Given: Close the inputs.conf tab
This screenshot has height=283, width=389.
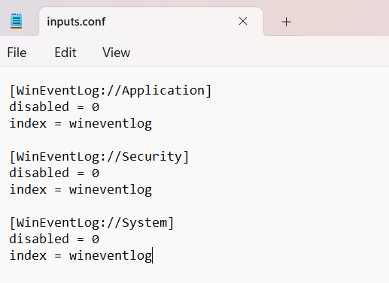Looking at the screenshot, I should pyautogui.click(x=243, y=21).
